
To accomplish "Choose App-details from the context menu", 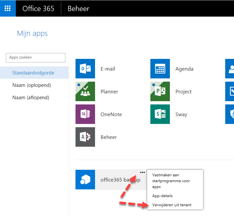I will [x=162, y=196].
